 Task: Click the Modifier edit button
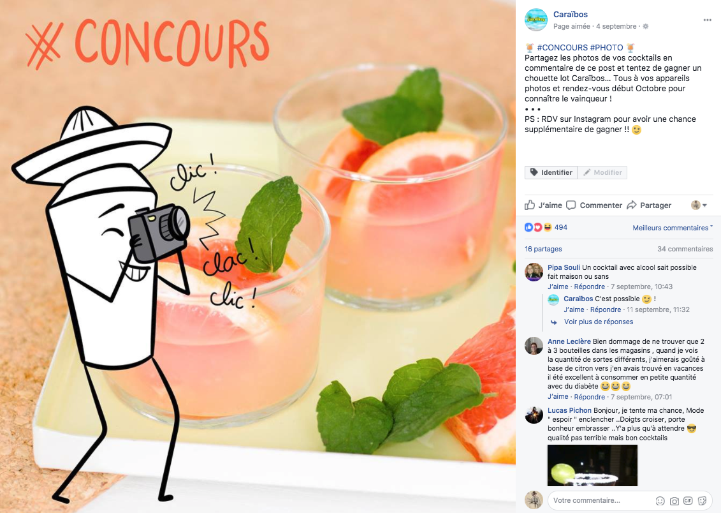tap(602, 172)
